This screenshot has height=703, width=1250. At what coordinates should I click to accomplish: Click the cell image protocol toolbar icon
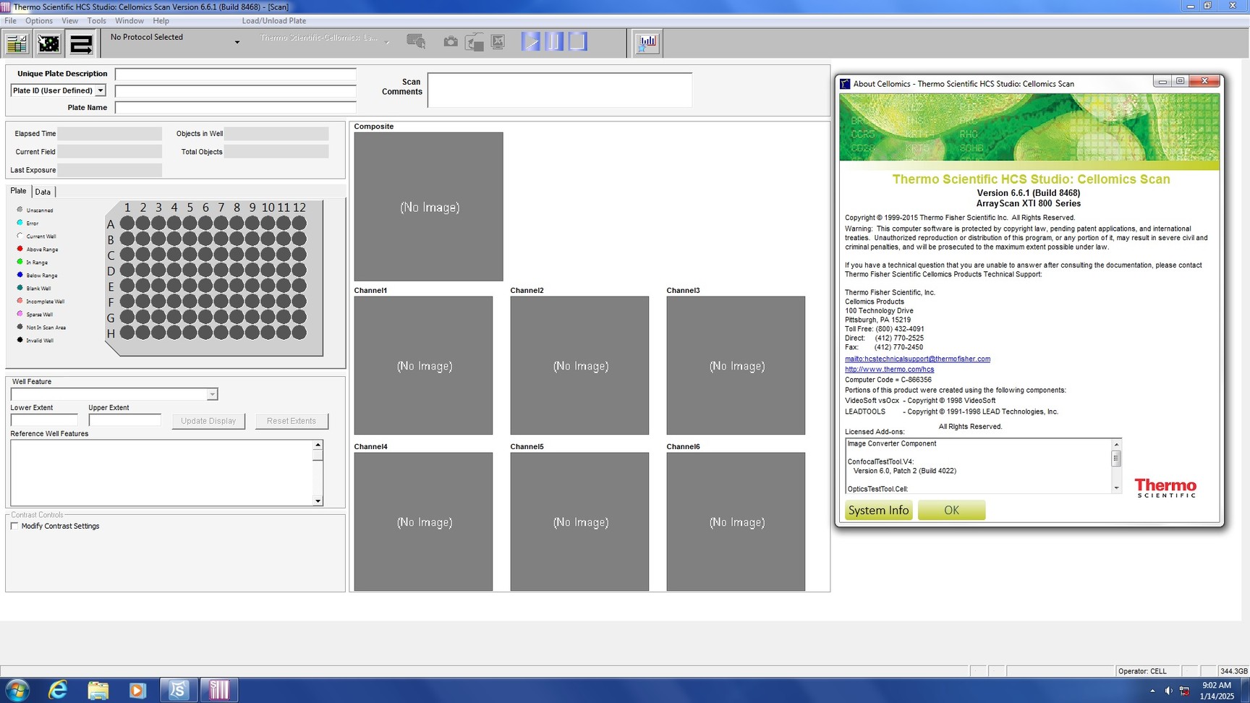click(x=48, y=44)
